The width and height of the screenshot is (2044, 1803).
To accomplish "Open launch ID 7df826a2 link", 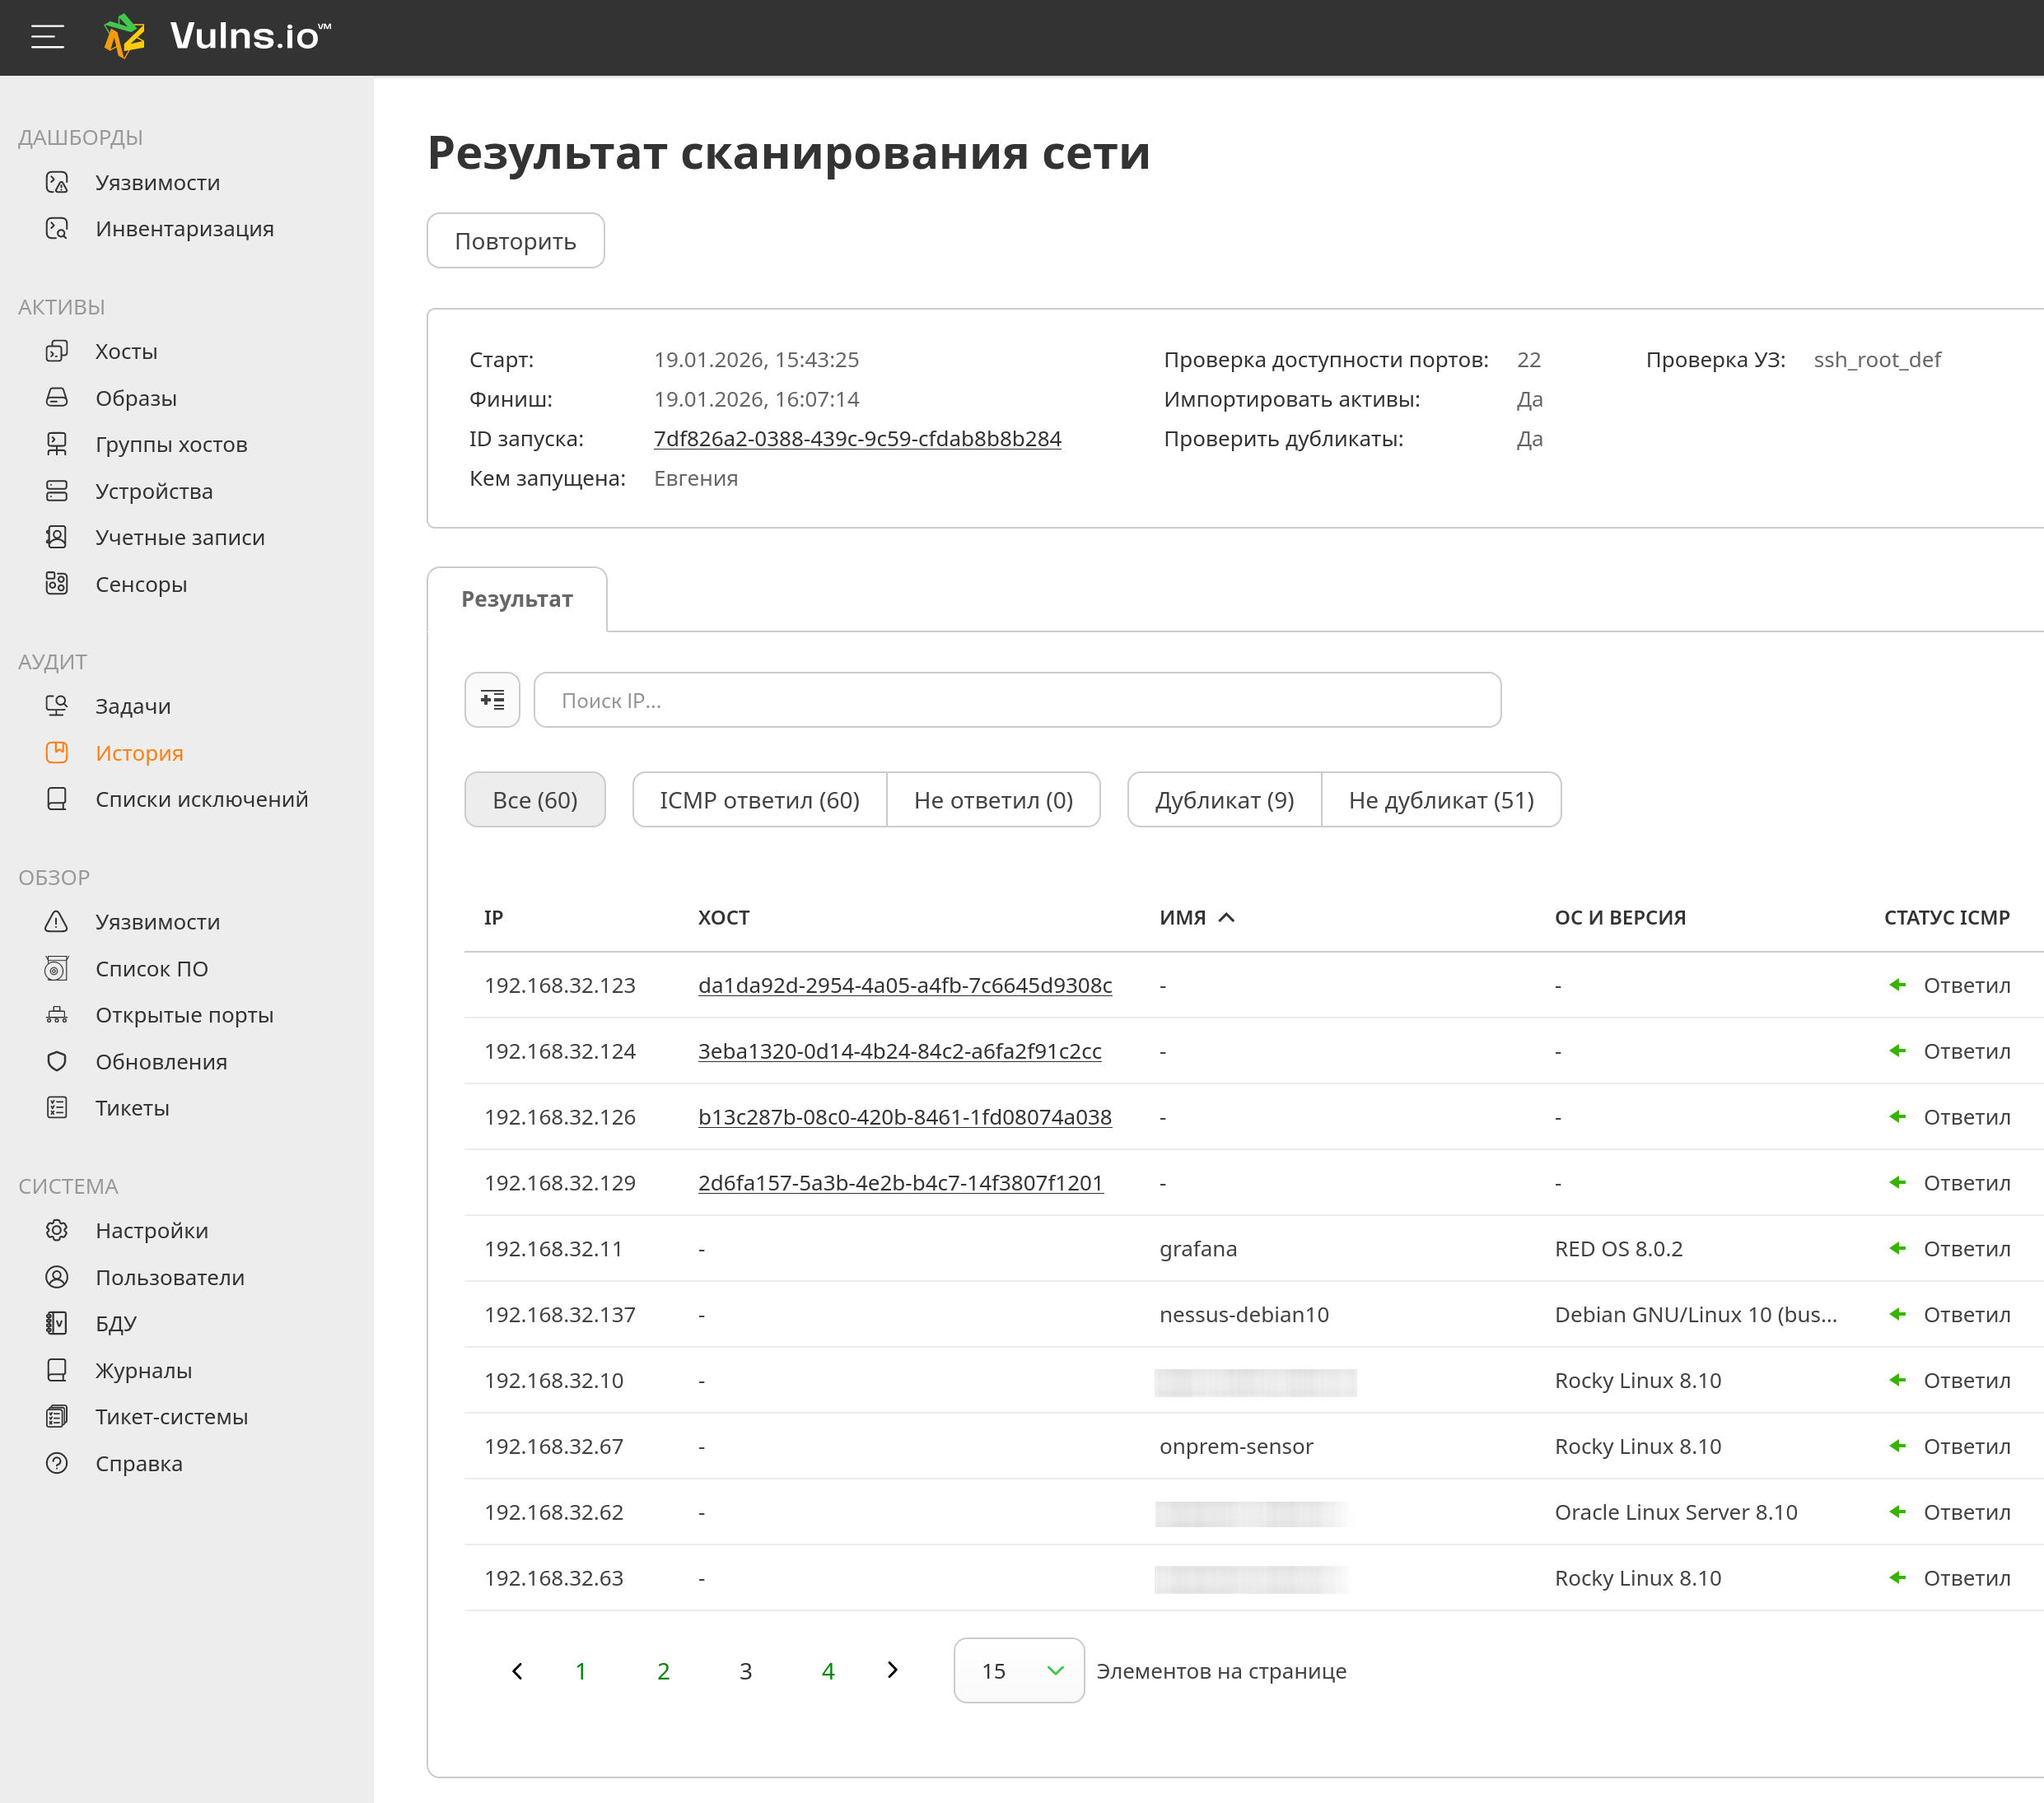I will pos(857,439).
